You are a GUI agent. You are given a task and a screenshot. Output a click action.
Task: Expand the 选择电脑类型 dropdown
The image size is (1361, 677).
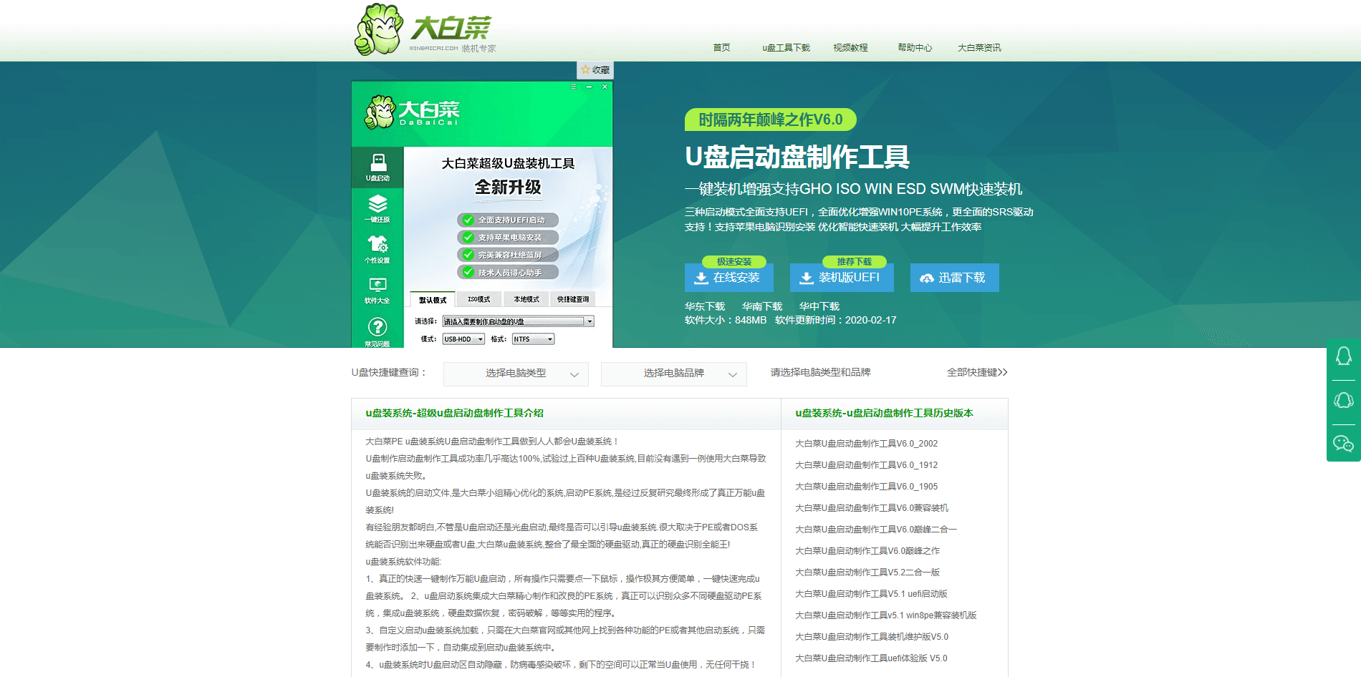pos(516,374)
